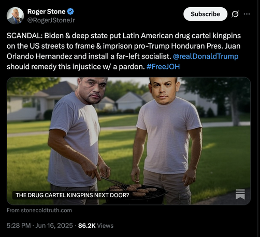The width and height of the screenshot is (260, 237).
Task: Click the blue verified checkmark badge
Action: click(70, 11)
